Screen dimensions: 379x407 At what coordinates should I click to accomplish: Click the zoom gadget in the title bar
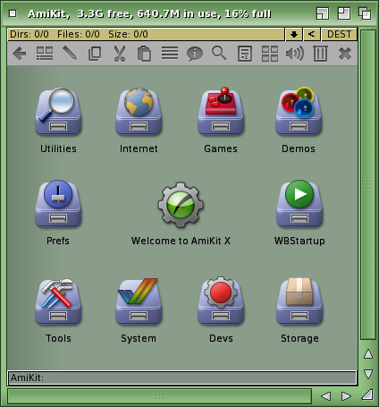coord(344,13)
